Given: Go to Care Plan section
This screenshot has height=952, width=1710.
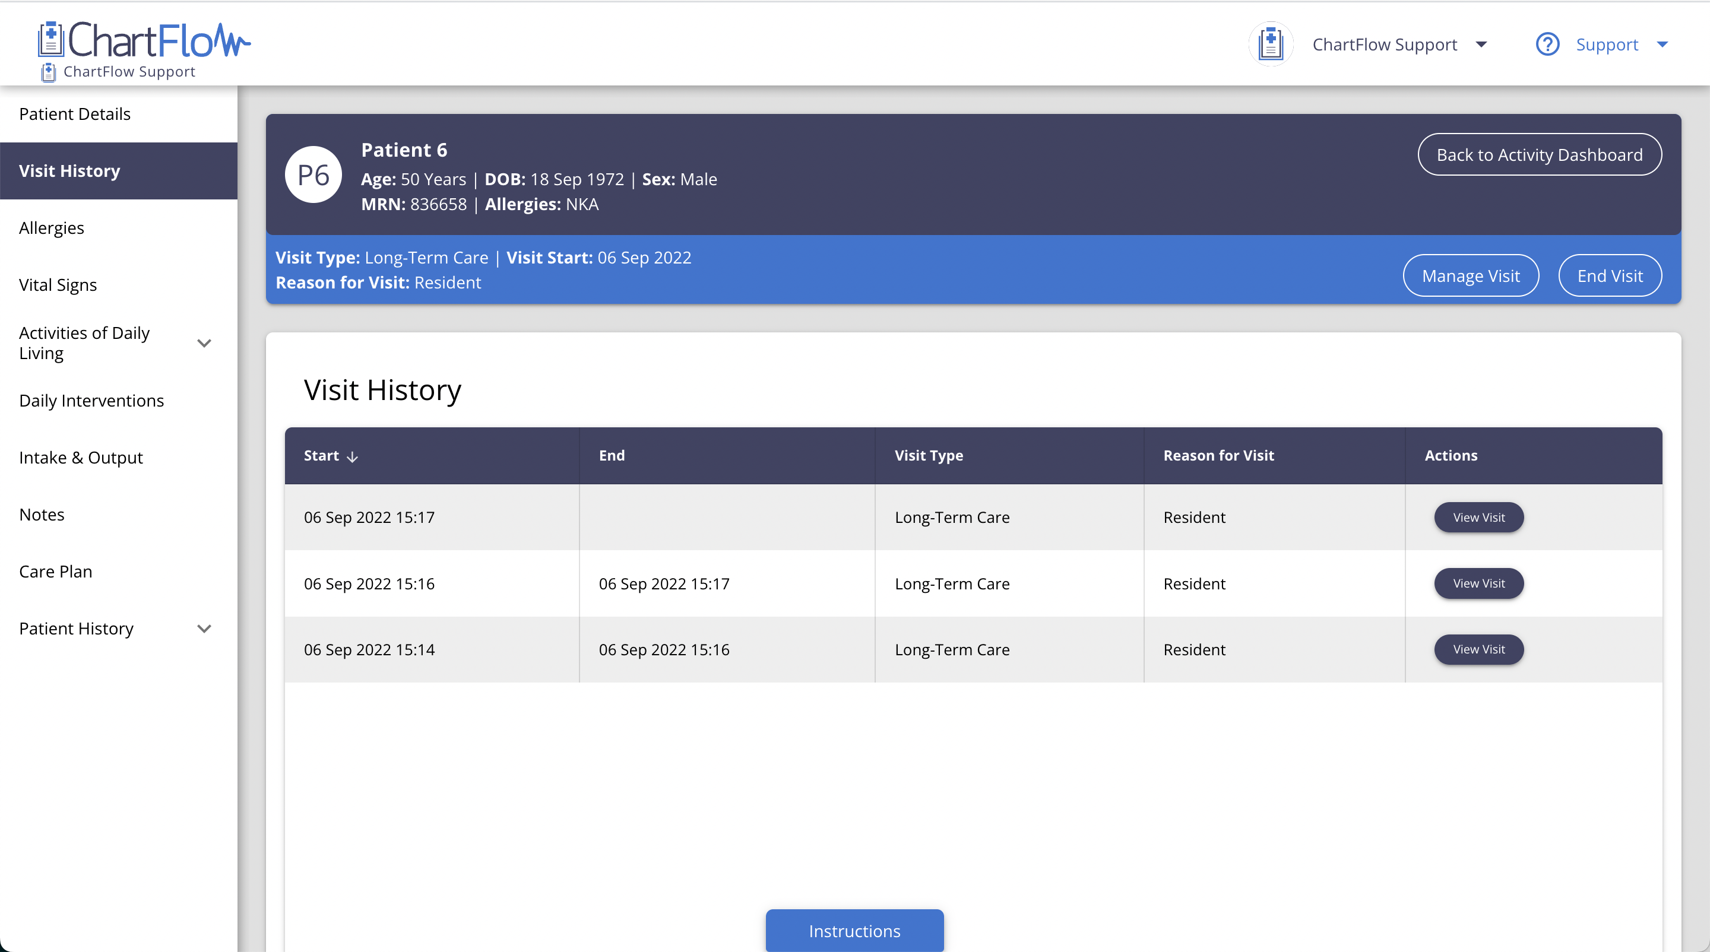Looking at the screenshot, I should 56,571.
